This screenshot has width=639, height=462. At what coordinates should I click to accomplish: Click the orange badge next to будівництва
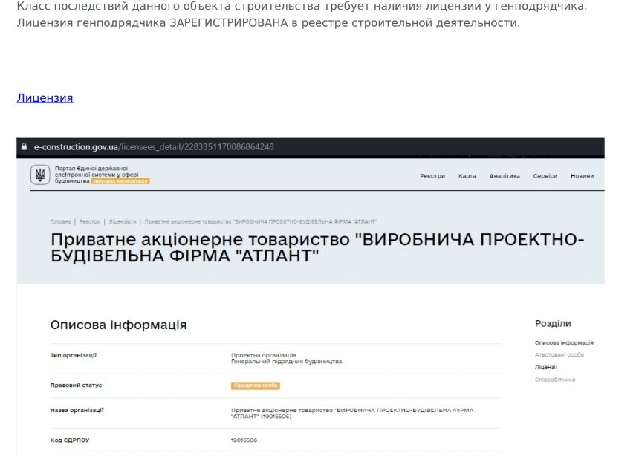pyautogui.click(x=120, y=181)
